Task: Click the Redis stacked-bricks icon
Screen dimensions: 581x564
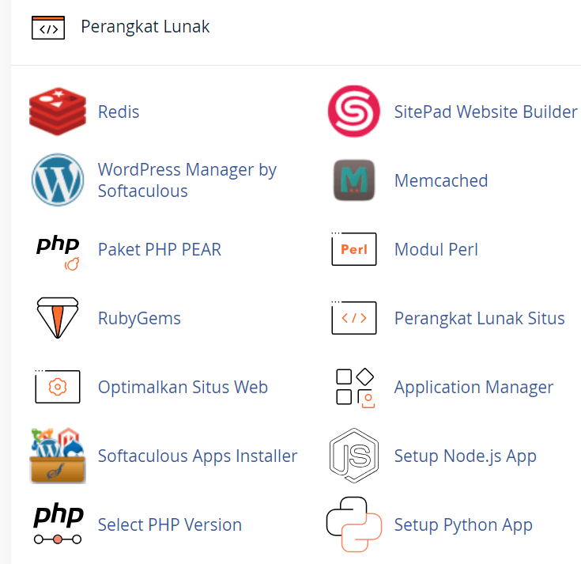Action: [x=58, y=112]
